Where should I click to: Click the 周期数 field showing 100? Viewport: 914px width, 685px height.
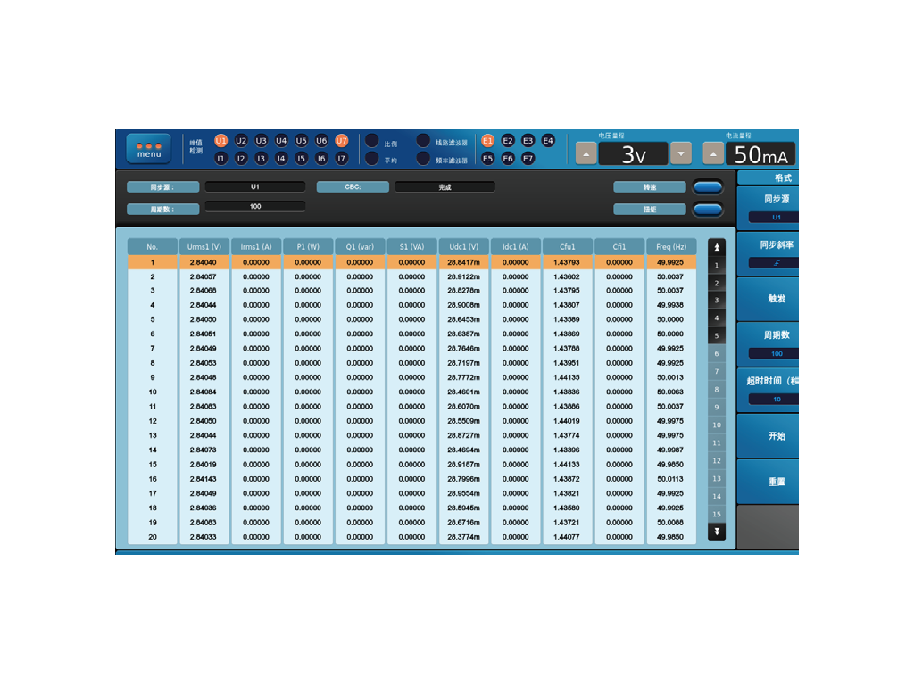point(254,207)
